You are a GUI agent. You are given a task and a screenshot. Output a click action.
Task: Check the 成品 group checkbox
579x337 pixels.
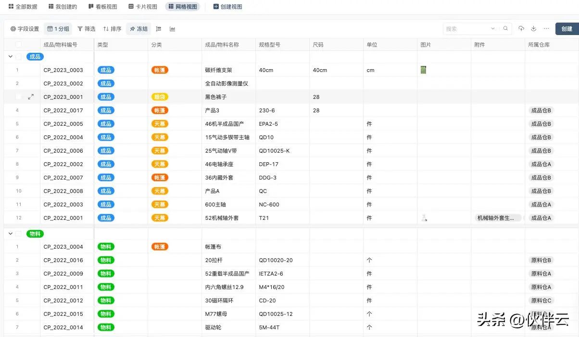[19, 57]
